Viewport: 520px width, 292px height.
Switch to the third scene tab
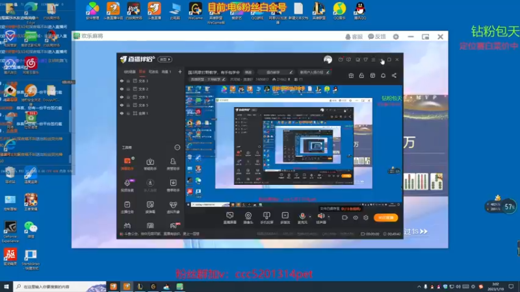point(153,71)
